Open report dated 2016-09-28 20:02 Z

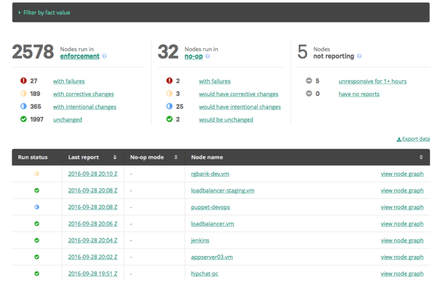click(93, 257)
